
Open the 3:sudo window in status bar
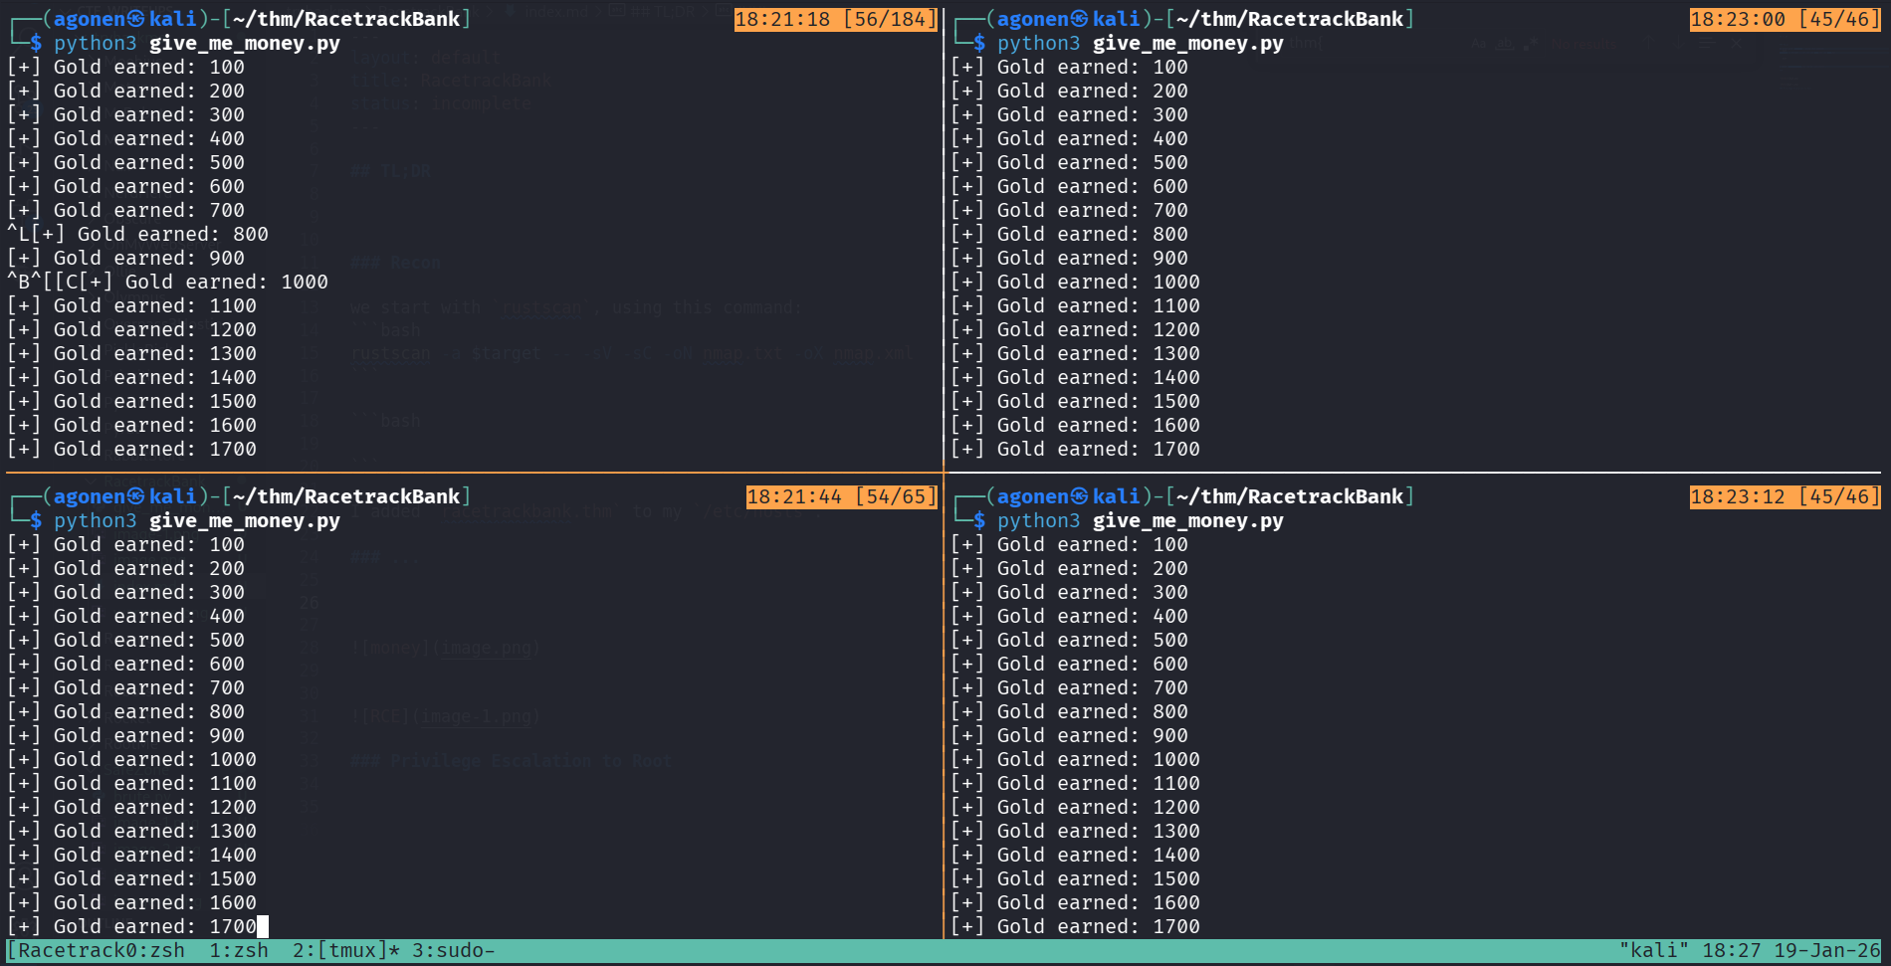[x=454, y=950]
